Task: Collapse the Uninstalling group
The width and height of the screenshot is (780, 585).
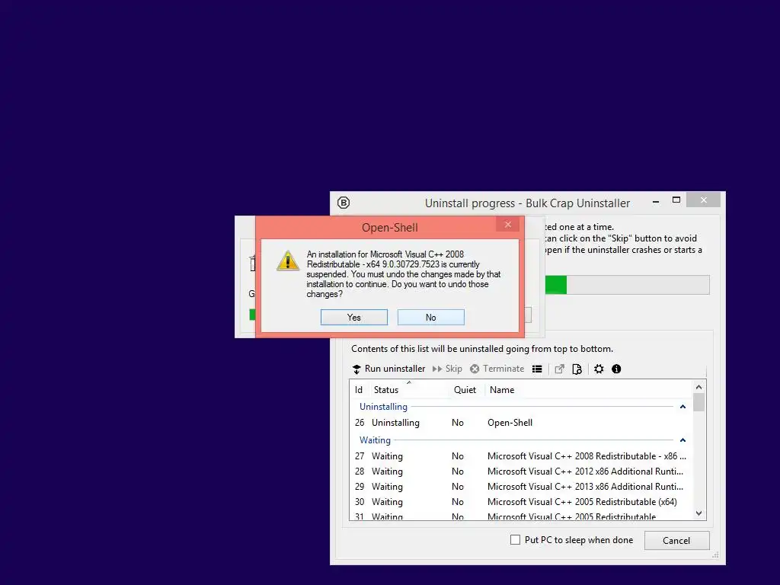Action: point(682,407)
